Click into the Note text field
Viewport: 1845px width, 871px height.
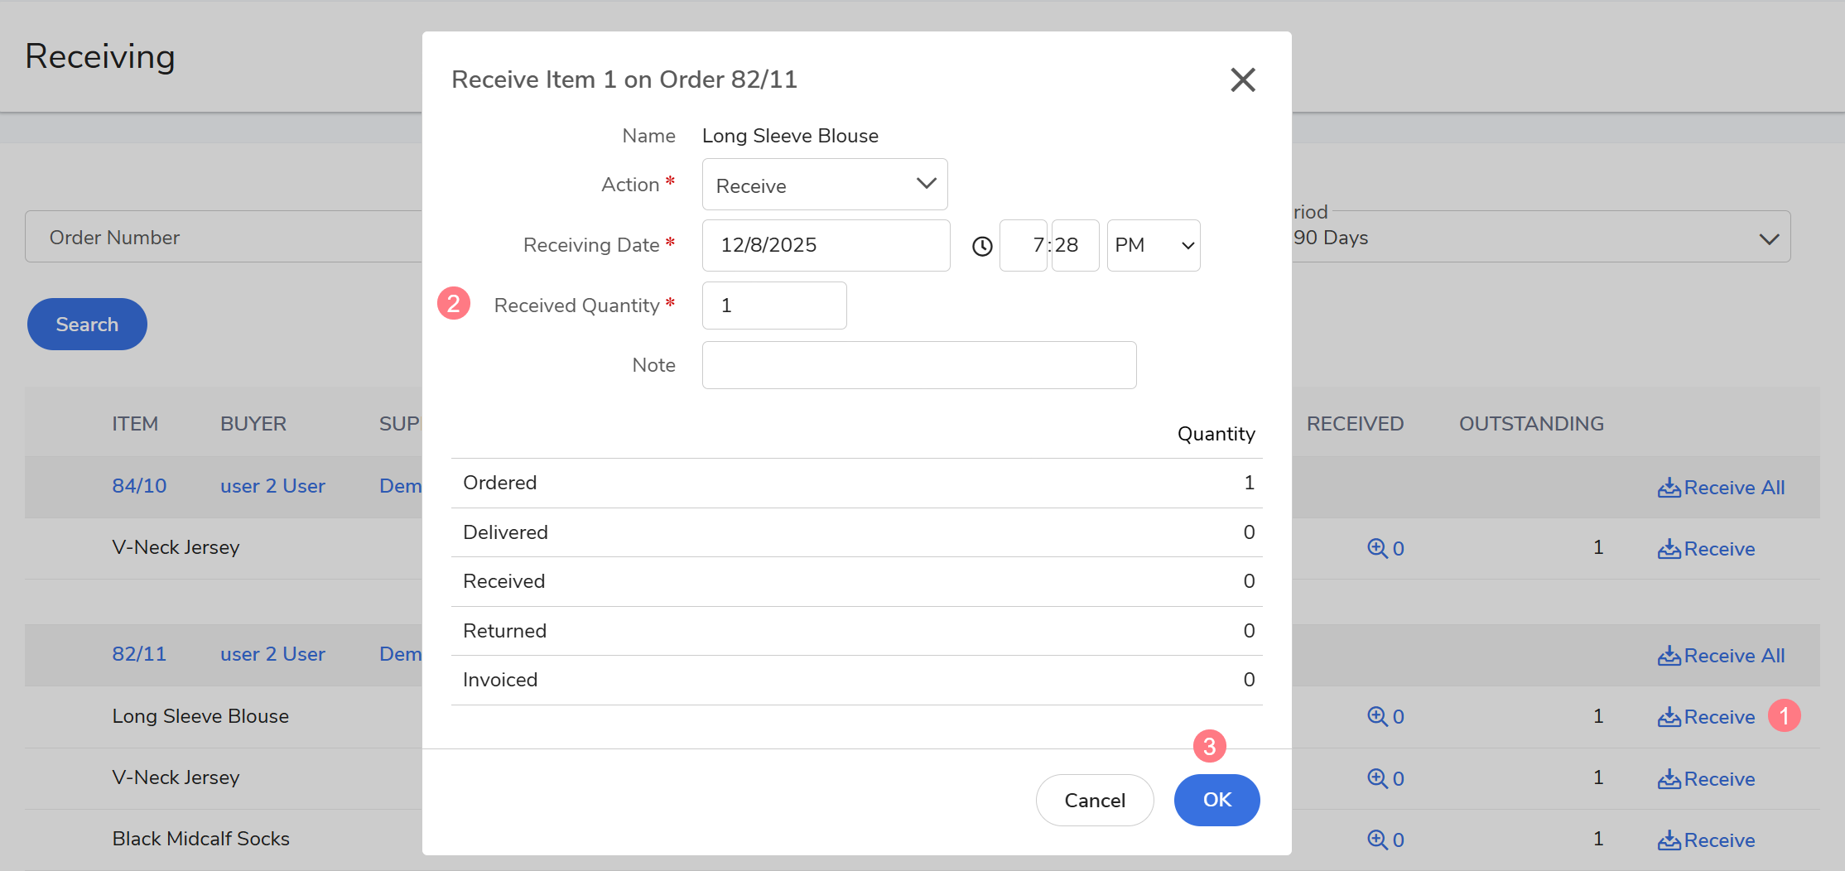[x=918, y=365]
